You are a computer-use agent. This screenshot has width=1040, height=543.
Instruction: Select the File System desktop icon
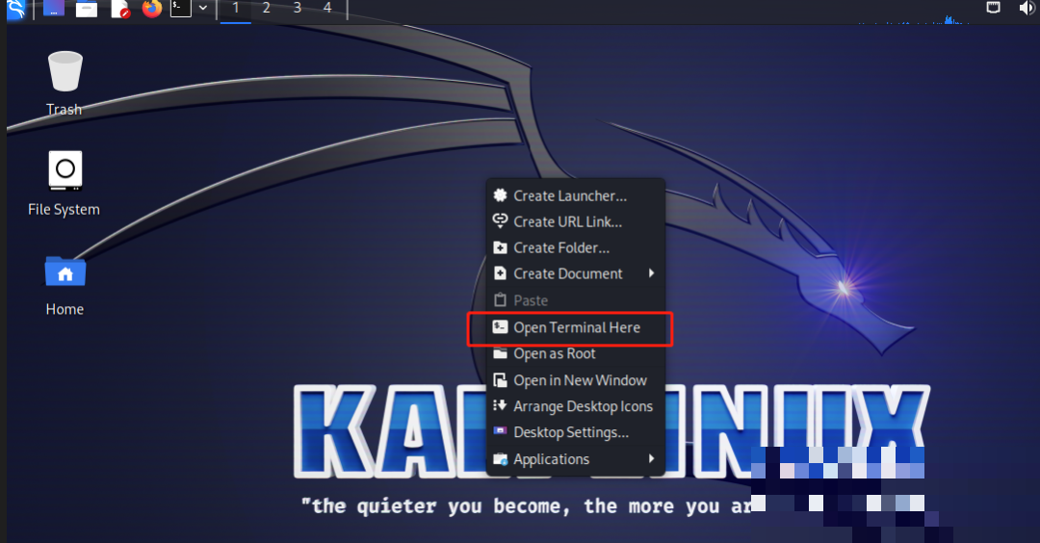pyautogui.click(x=65, y=184)
